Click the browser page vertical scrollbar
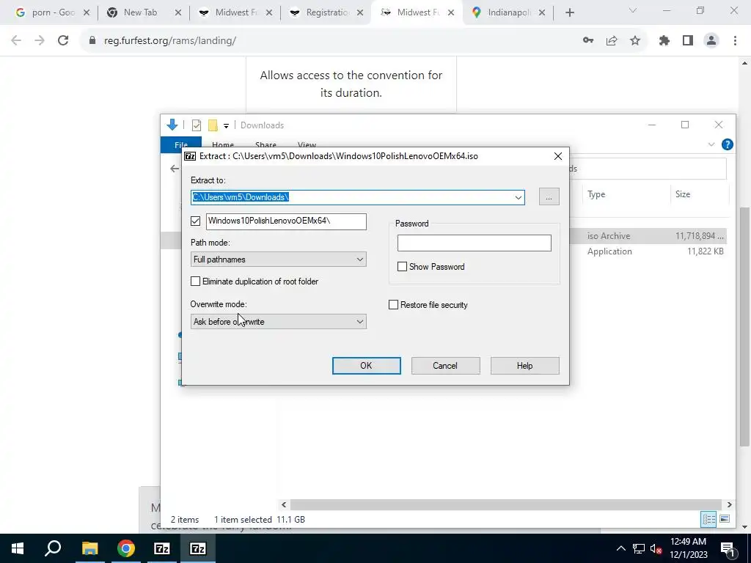 tap(744, 325)
